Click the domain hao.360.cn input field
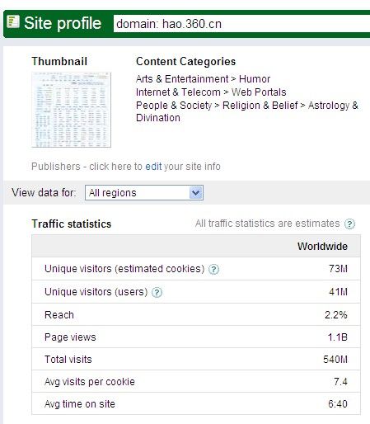Viewport: 370px width, 424px height. coord(241,24)
